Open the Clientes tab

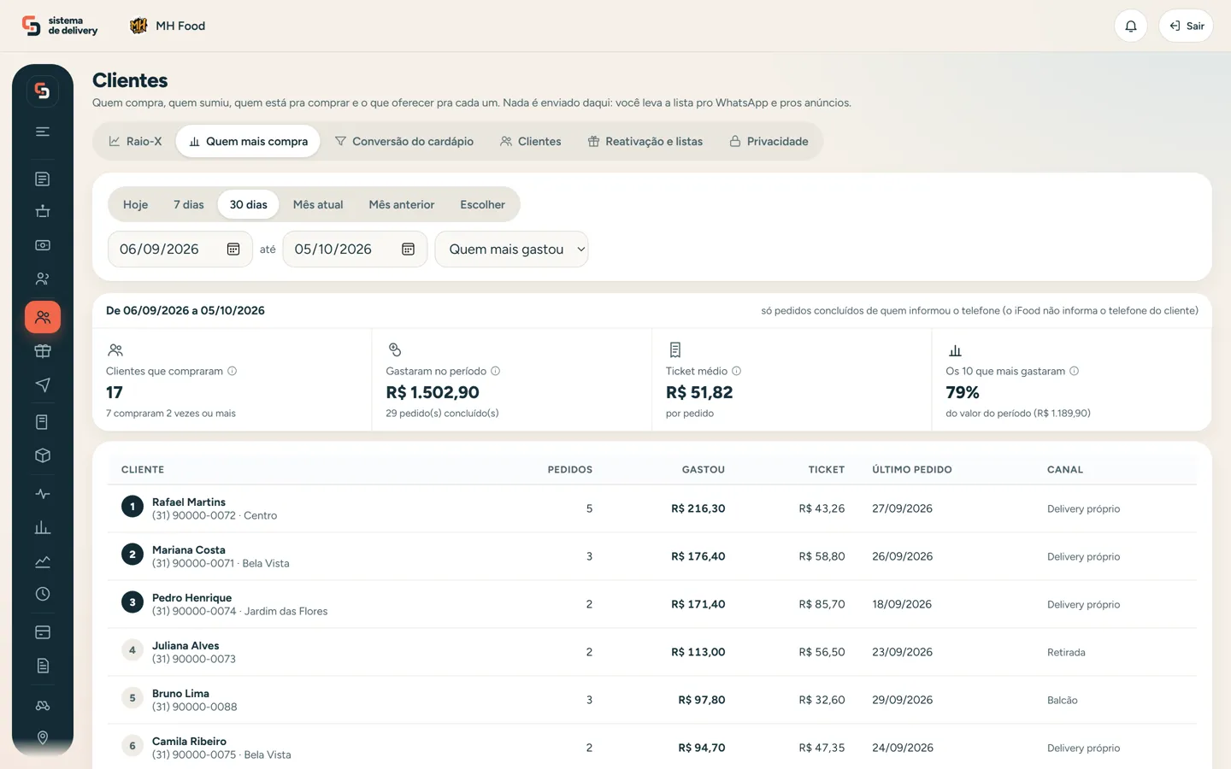click(531, 141)
